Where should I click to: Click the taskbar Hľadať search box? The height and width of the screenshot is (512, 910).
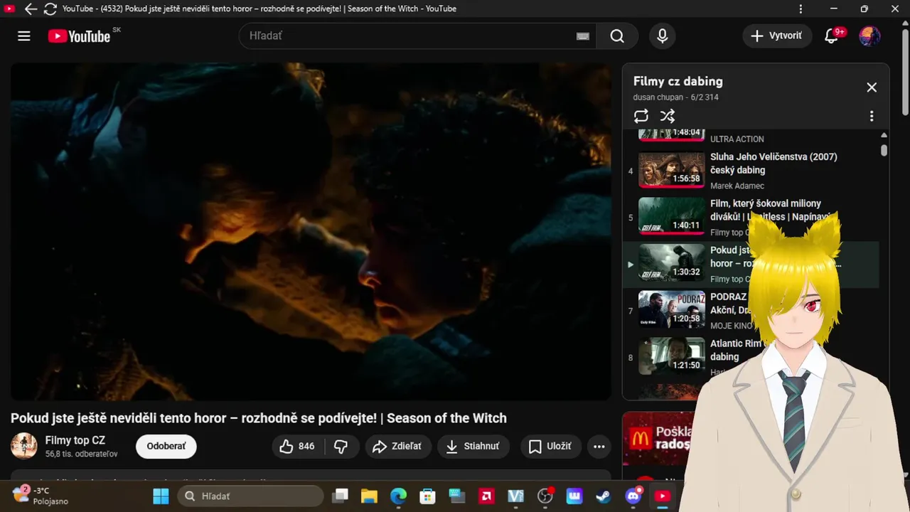point(250,496)
